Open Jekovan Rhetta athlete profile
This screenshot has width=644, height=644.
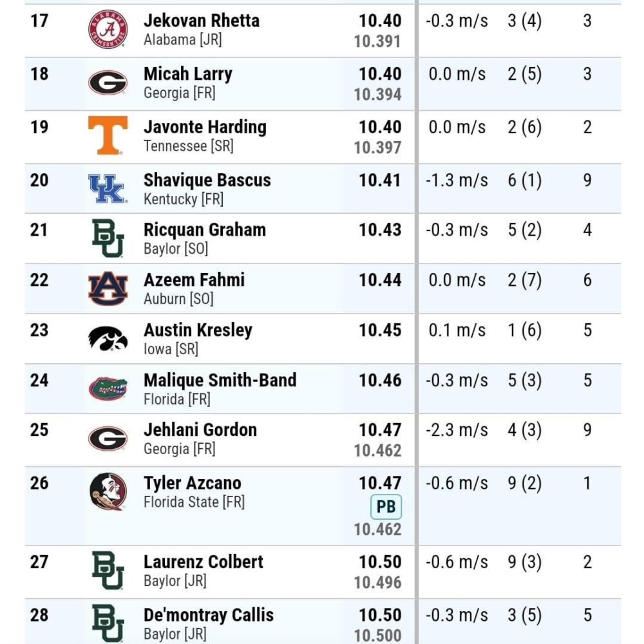tap(201, 21)
